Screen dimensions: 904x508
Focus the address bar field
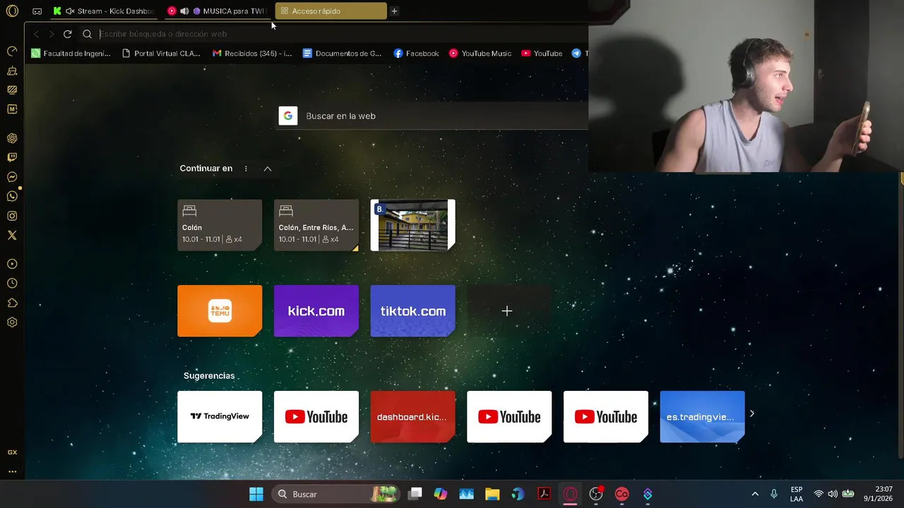tap(339, 34)
